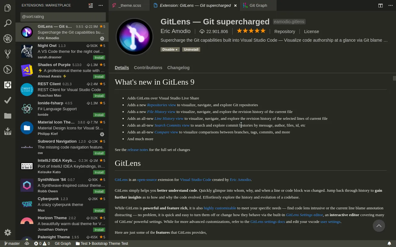The height and width of the screenshot is (247, 396).
Task: Click 'Test > Bootstrap Theme Test' in status bar
Action: [102, 244]
